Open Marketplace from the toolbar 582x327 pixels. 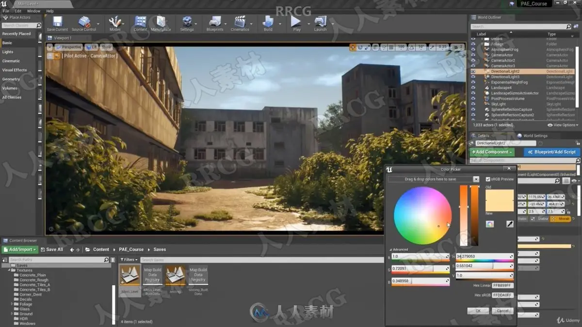(x=161, y=23)
